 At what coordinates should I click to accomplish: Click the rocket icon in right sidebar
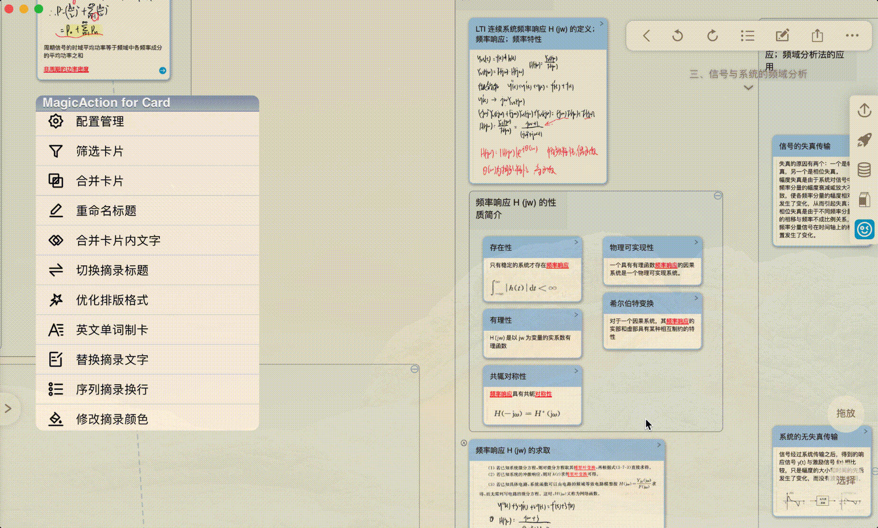point(864,140)
